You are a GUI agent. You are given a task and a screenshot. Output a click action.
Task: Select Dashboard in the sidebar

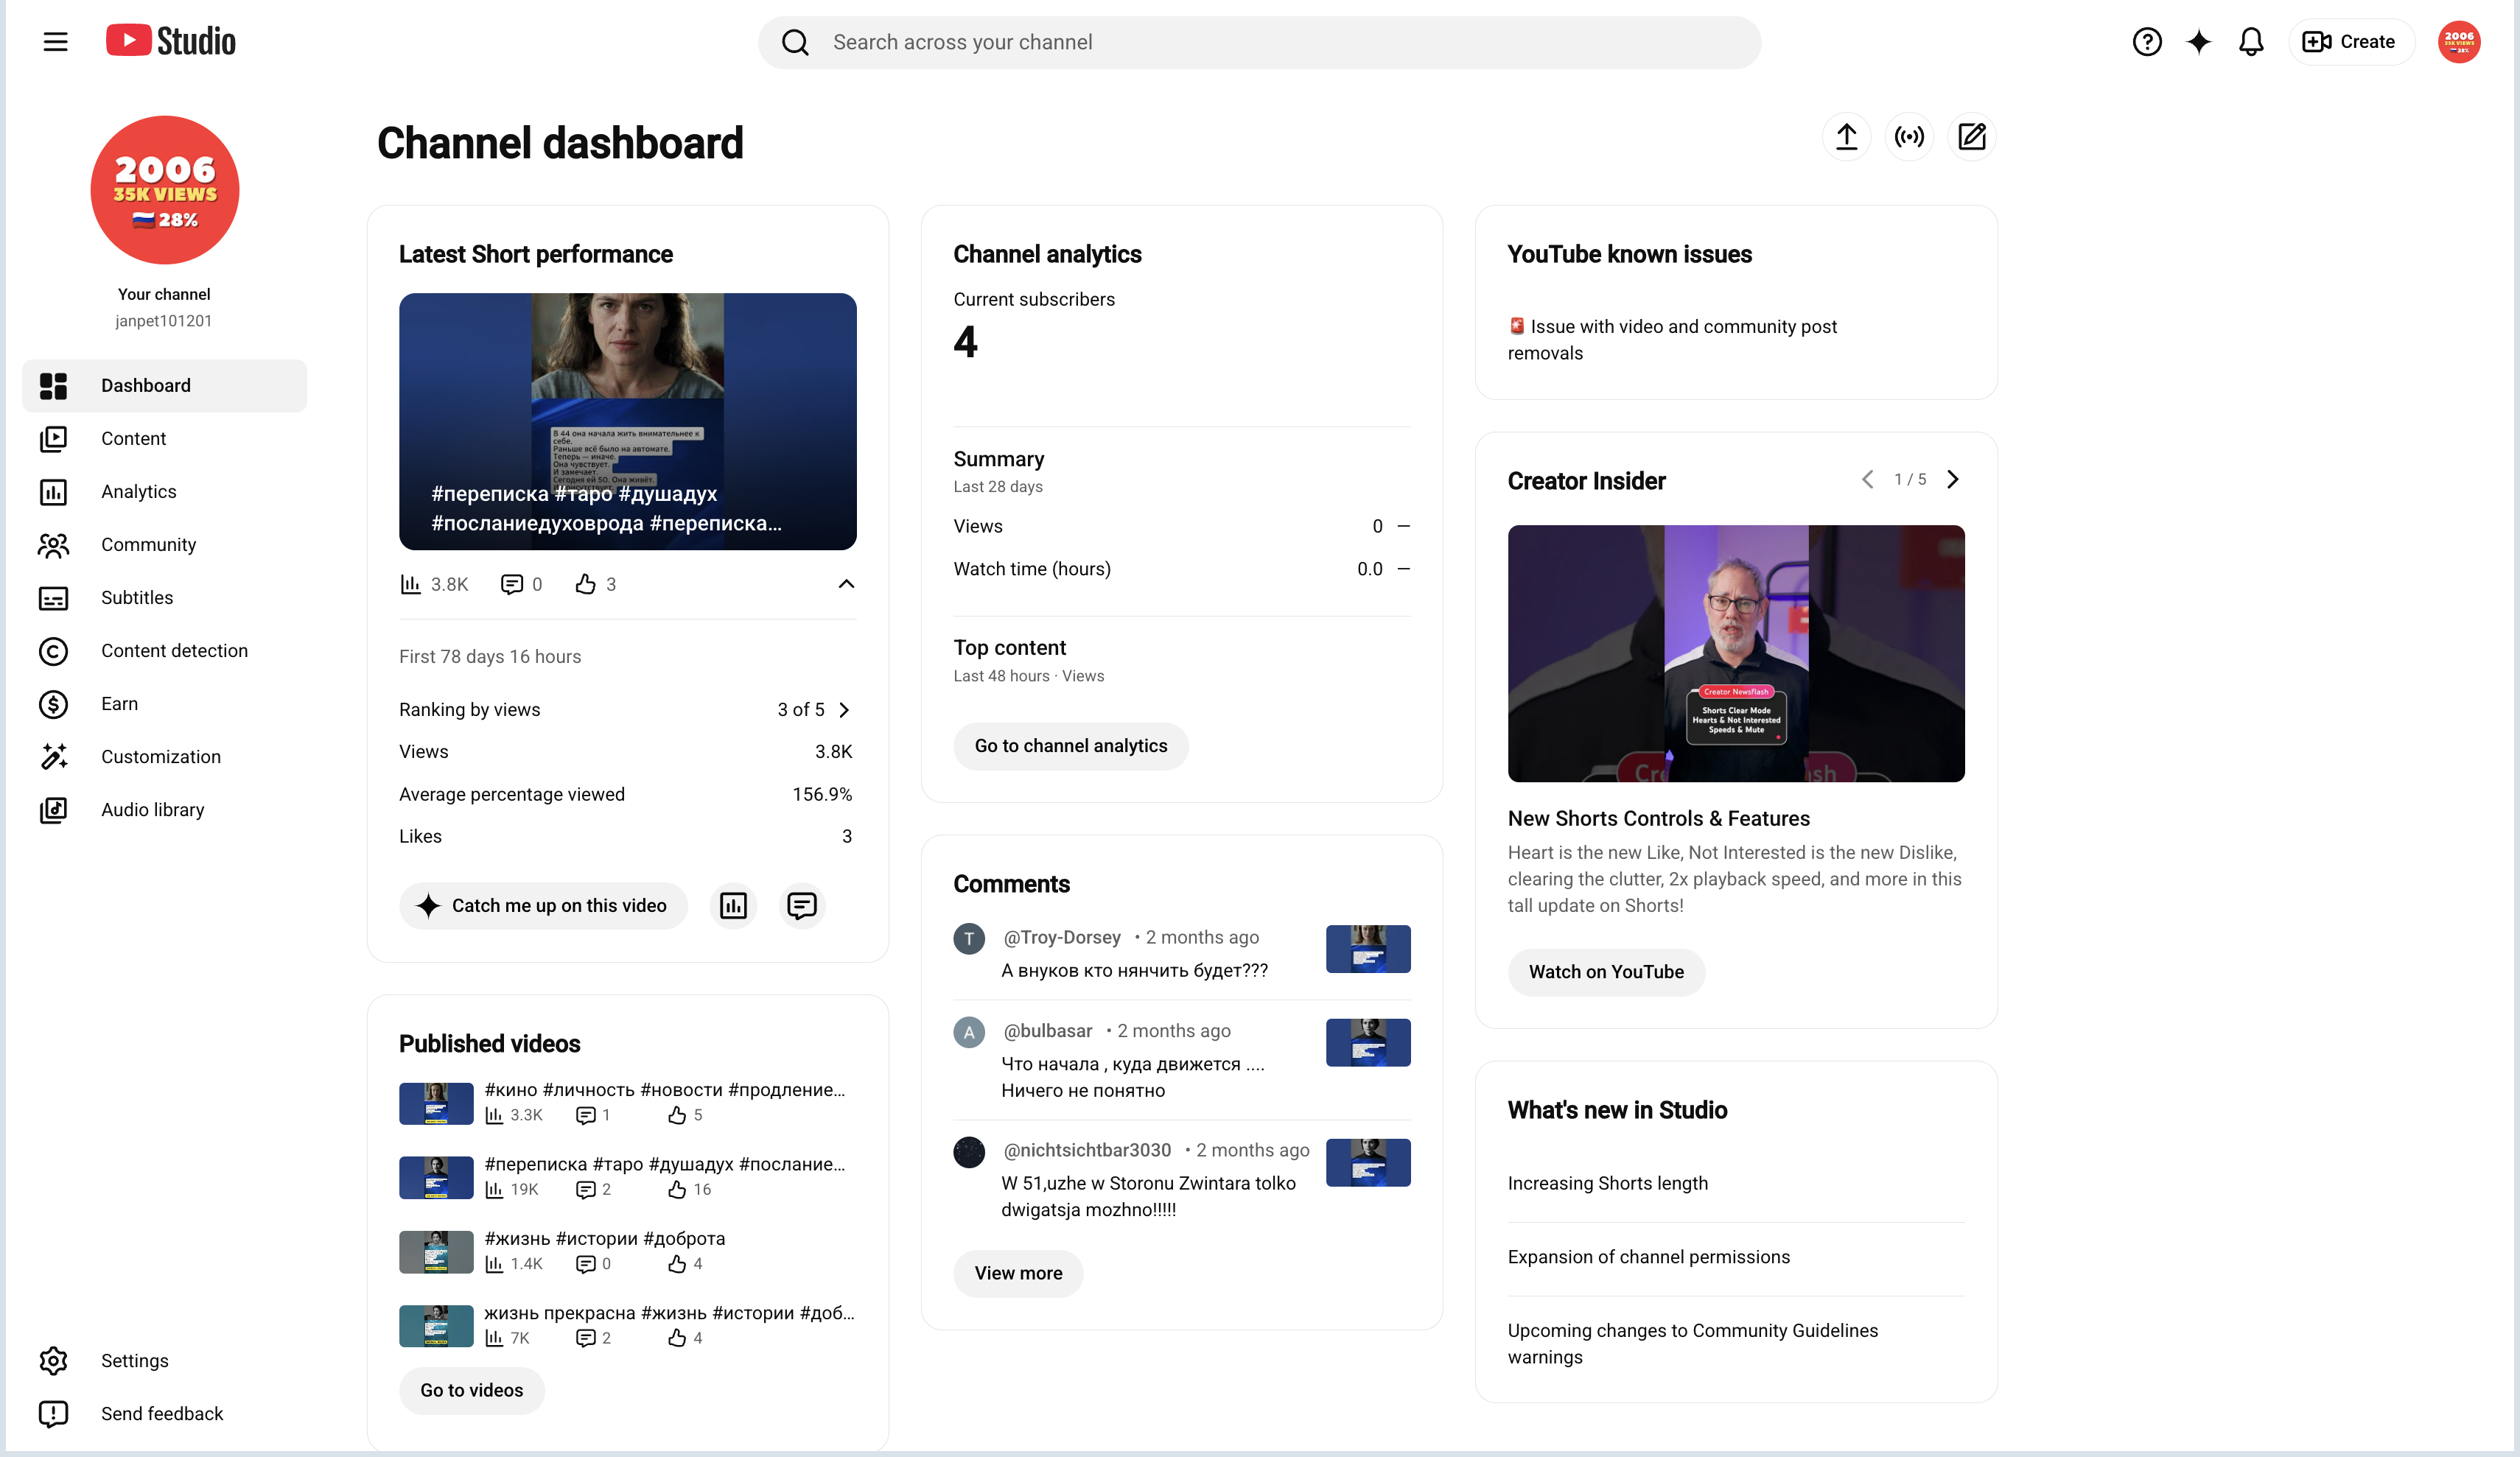(x=165, y=386)
